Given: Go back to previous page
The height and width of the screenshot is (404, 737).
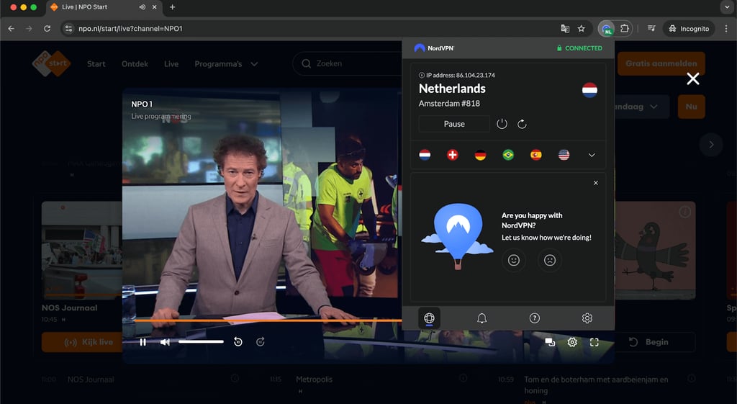Looking at the screenshot, I should point(12,29).
